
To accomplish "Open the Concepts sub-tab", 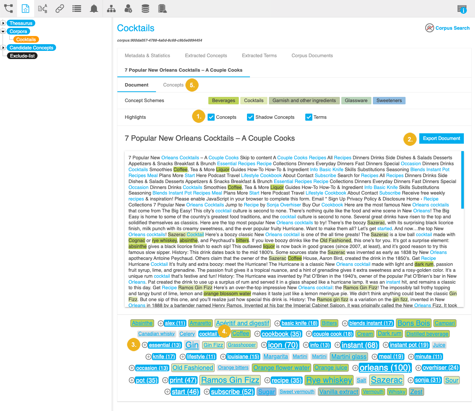I will point(173,85).
